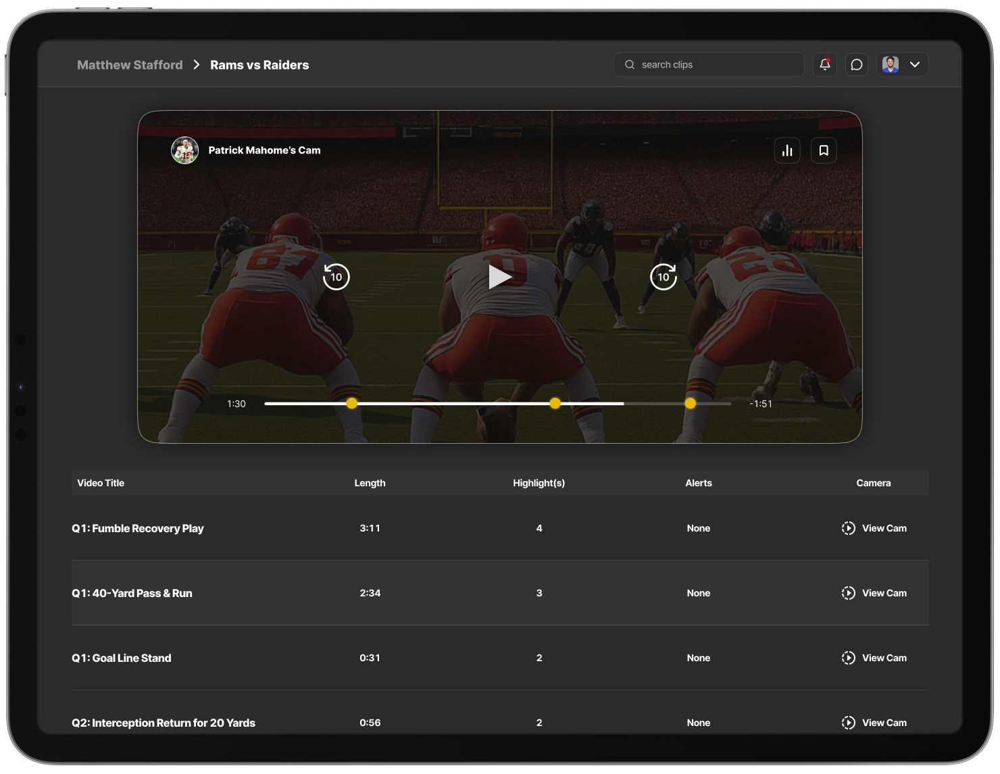Jump to first yellow highlight marker
Screen dimensions: 1000x774
pos(351,403)
